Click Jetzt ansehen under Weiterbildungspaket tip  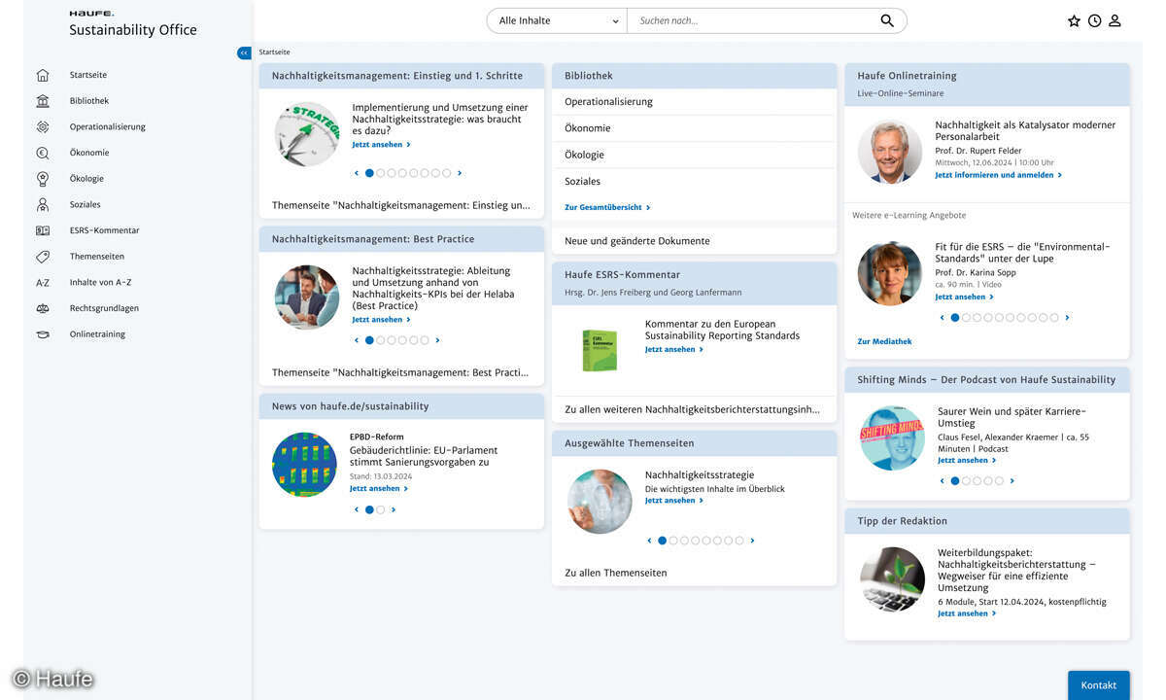[967, 613]
